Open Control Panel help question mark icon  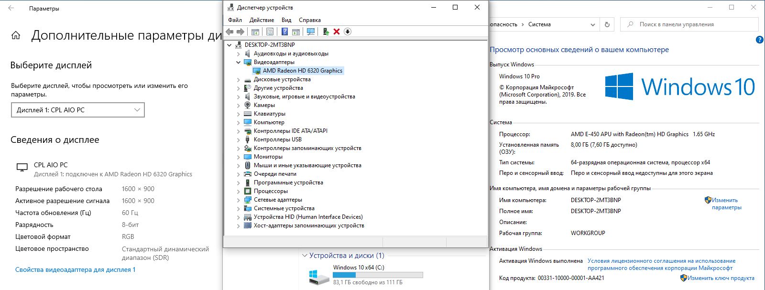tap(759, 40)
